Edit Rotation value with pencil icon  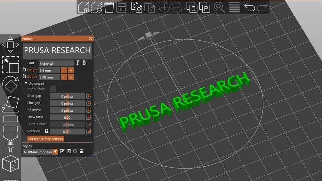[89, 131]
